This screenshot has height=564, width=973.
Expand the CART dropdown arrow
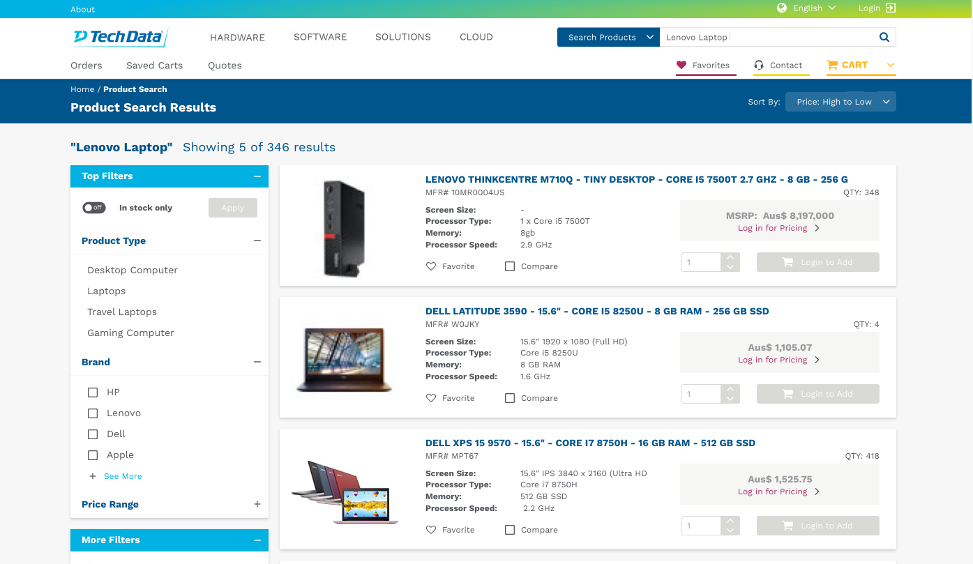click(890, 65)
